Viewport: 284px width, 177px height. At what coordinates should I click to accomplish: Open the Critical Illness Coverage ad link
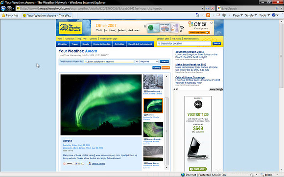pos(190,77)
